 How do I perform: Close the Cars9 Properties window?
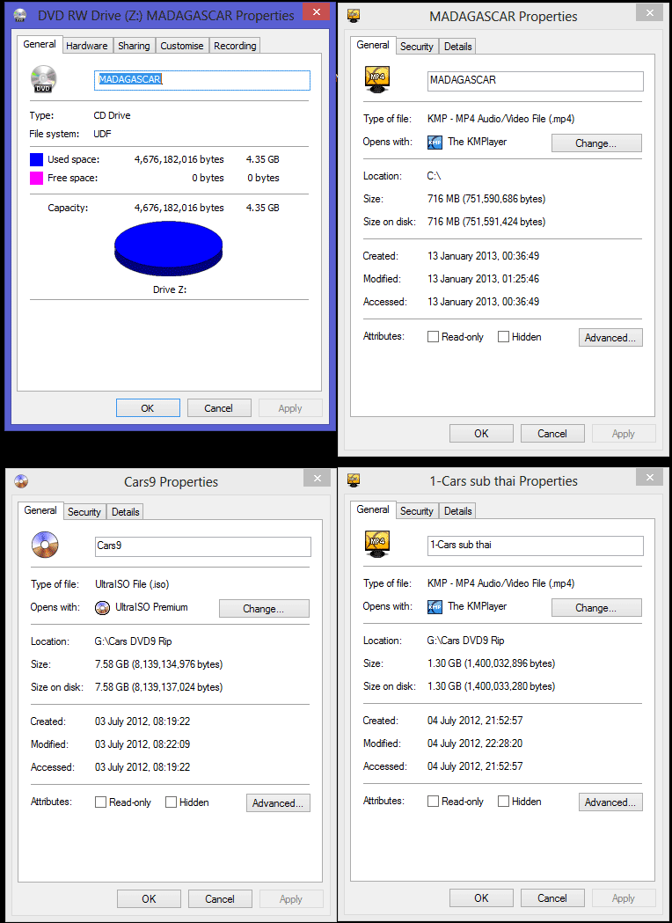(x=318, y=478)
